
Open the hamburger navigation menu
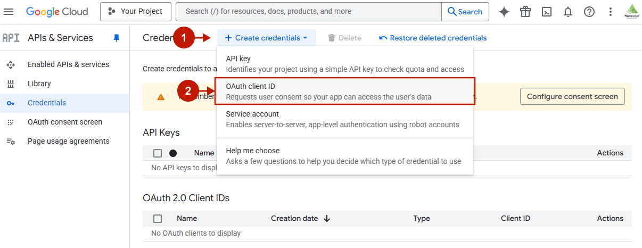coord(9,12)
